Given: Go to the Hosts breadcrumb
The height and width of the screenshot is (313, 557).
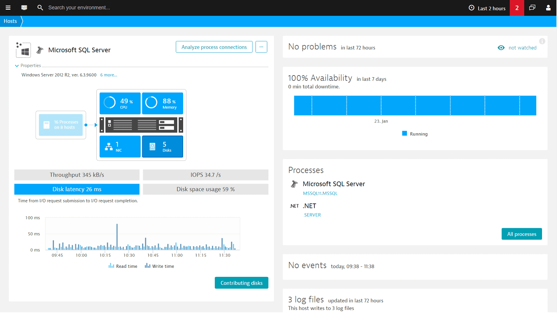Looking at the screenshot, I should point(10,21).
